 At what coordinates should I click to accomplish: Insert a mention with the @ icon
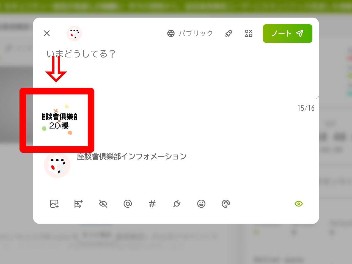(128, 204)
